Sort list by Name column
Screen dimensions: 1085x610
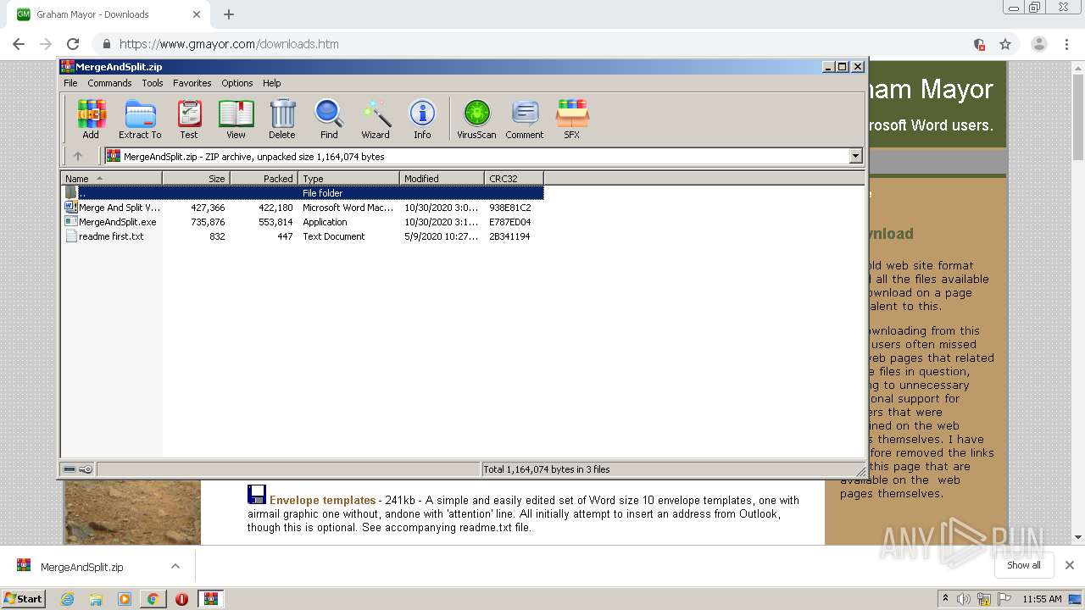[x=111, y=178]
